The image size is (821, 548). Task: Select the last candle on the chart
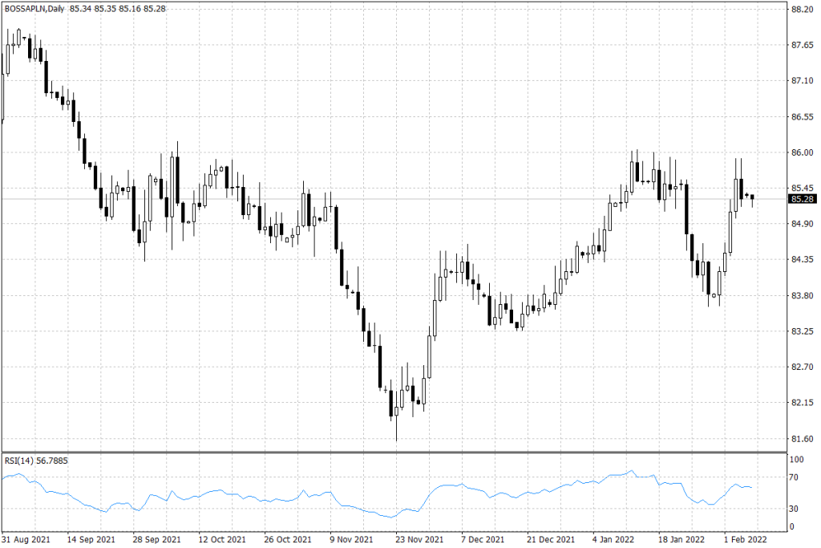tap(752, 198)
